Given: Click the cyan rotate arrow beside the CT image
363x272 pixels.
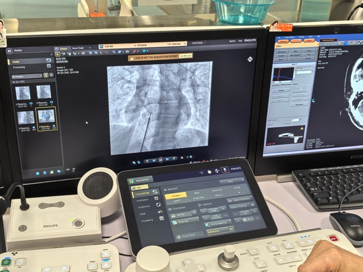Looking at the screenshot, I should coord(314,101).
